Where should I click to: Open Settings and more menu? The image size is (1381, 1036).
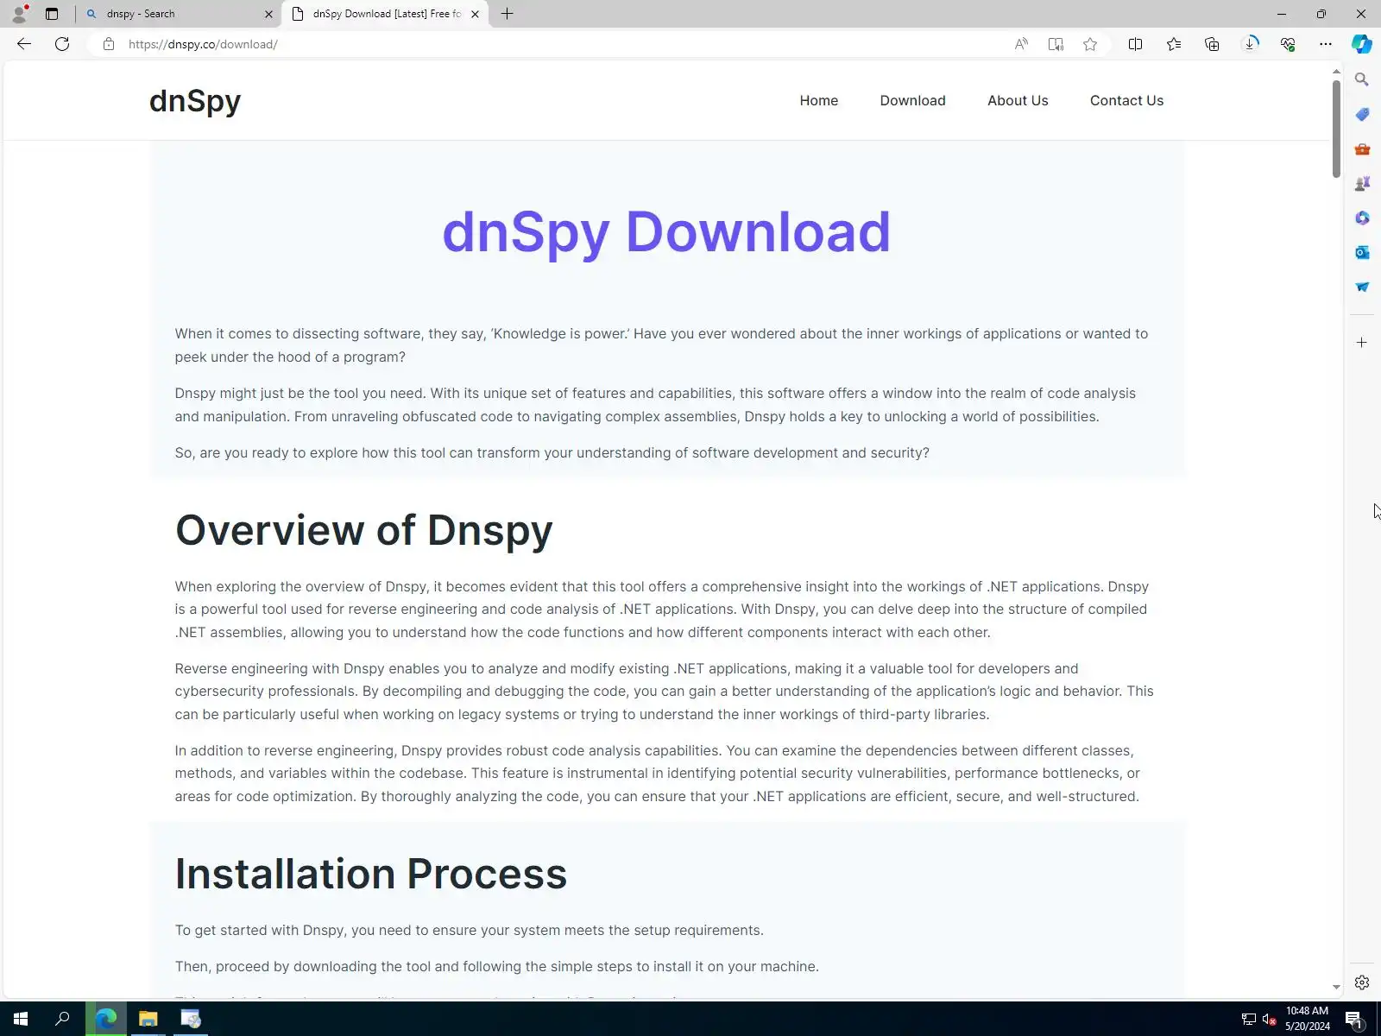1326,44
